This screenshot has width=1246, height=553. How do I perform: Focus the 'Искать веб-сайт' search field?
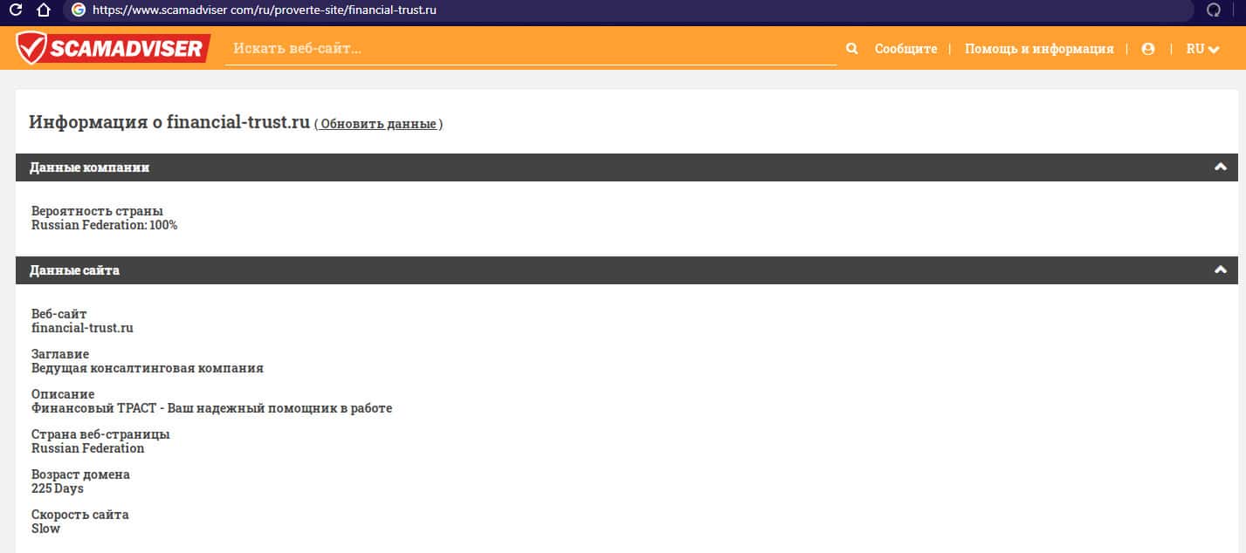click(531, 49)
